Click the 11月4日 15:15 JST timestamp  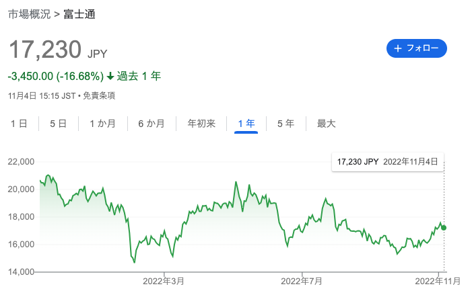(x=42, y=95)
